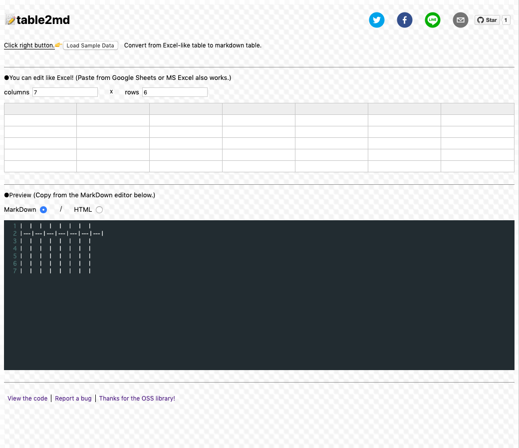519x448 pixels.
Task: Share the page via the Twitter icon
Action: point(377,20)
